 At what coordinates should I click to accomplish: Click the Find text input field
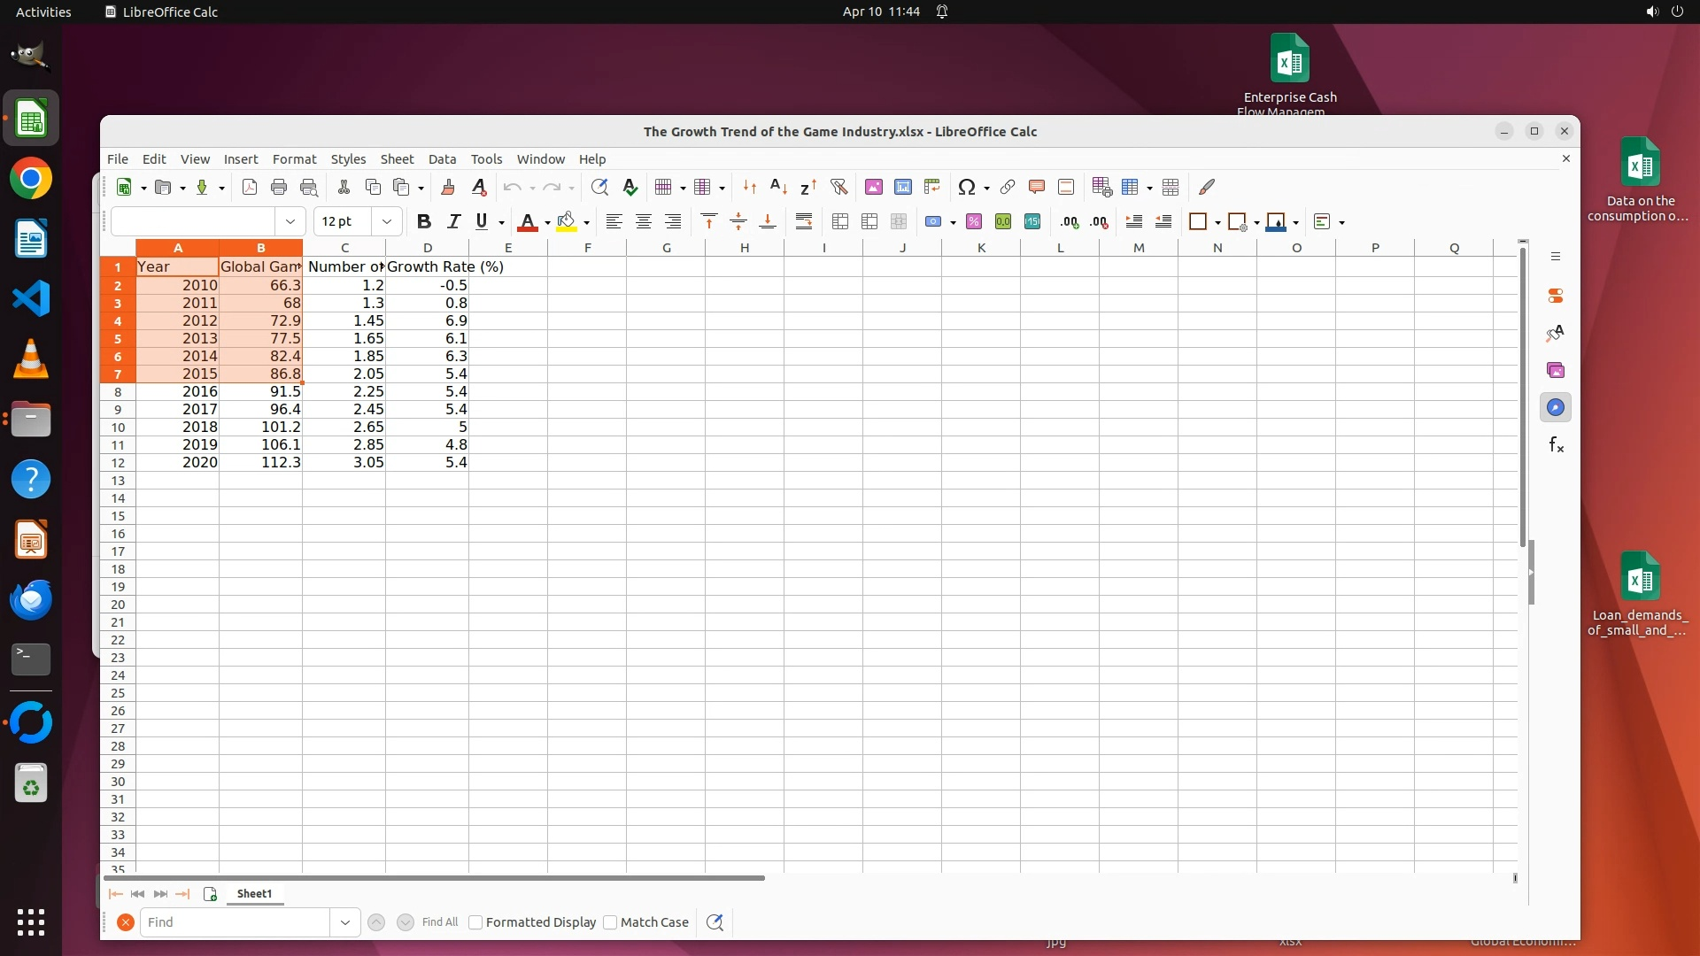(235, 922)
